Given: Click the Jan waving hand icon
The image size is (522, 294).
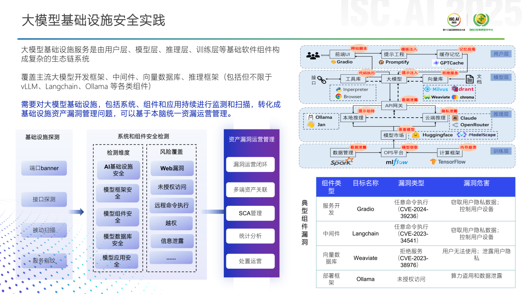Looking at the screenshot, I should [x=311, y=125].
